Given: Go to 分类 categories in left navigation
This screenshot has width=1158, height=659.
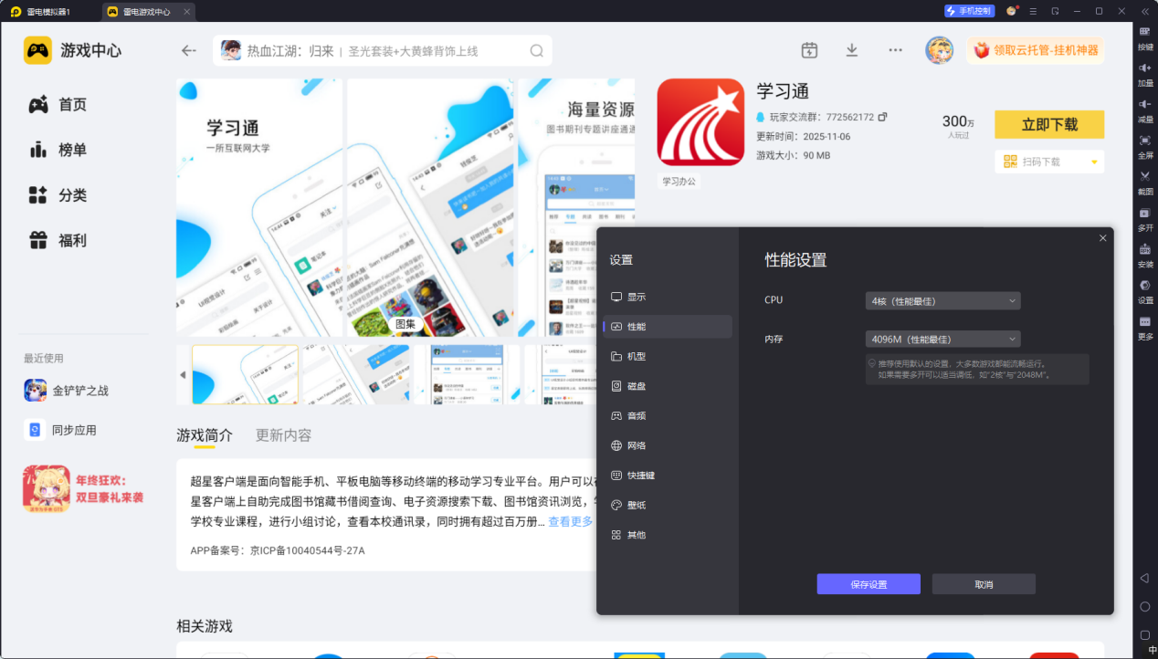Looking at the screenshot, I should [58, 195].
